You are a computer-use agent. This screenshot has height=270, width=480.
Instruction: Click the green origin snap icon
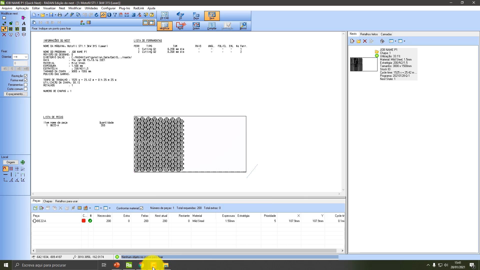(x=23, y=162)
